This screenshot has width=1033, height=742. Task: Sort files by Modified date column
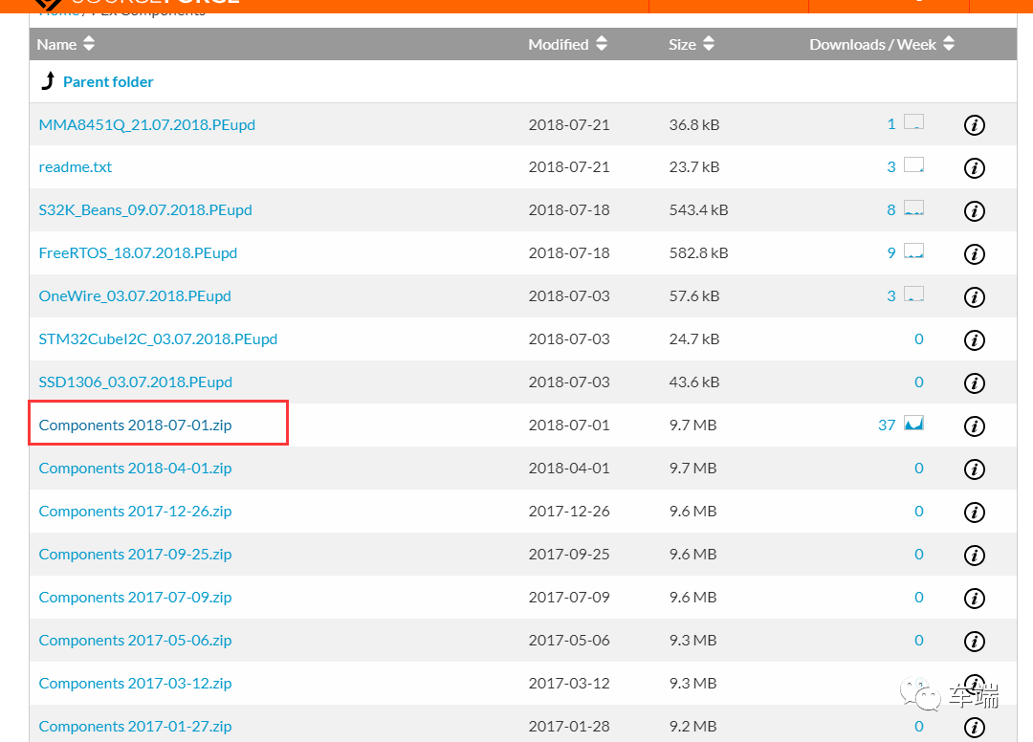[567, 44]
